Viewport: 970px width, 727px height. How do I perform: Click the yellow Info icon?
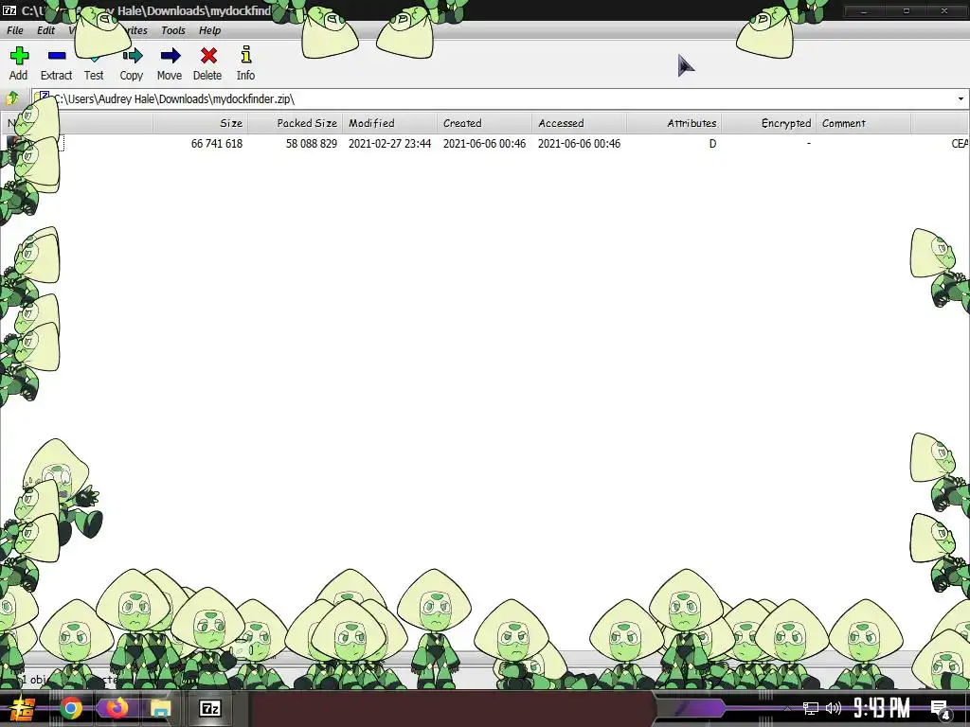point(245,54)
